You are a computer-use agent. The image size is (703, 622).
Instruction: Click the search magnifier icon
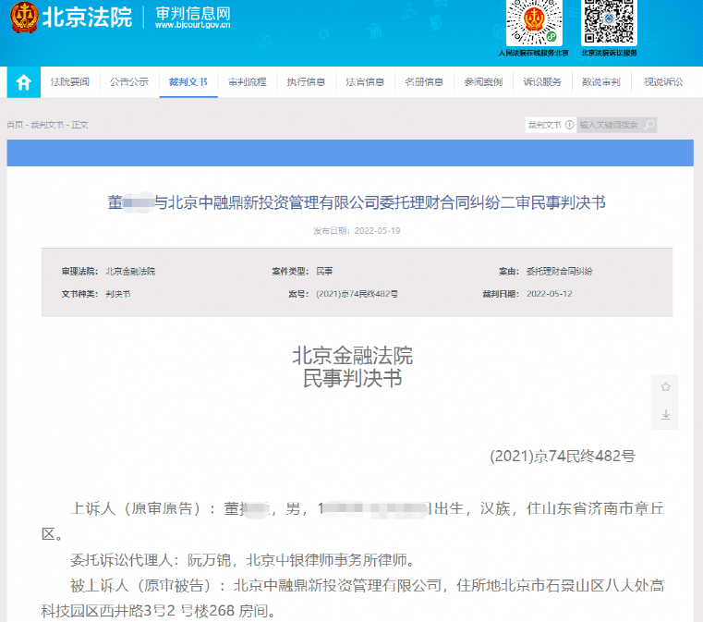(x=648, y=125)
